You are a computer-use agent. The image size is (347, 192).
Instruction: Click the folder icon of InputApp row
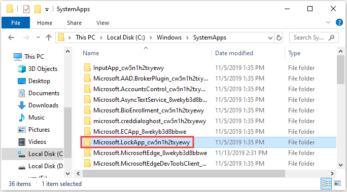click(x=87, y=67)
